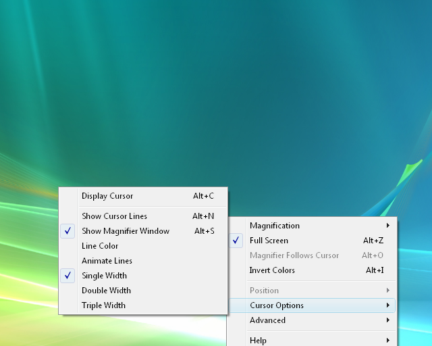The image size is (432, 346).
Task: Select the Full Screen menu item
Action: tap(269, 241)
